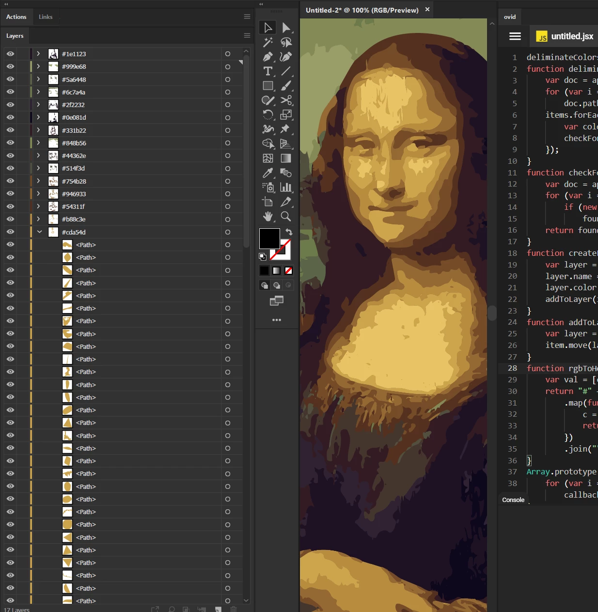Expand the #54311f layer

38,206
